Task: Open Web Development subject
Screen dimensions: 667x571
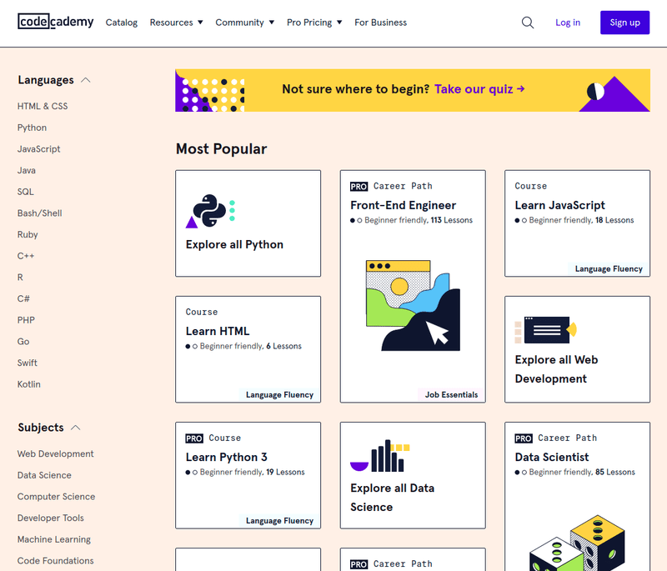Action: point(55,453)
